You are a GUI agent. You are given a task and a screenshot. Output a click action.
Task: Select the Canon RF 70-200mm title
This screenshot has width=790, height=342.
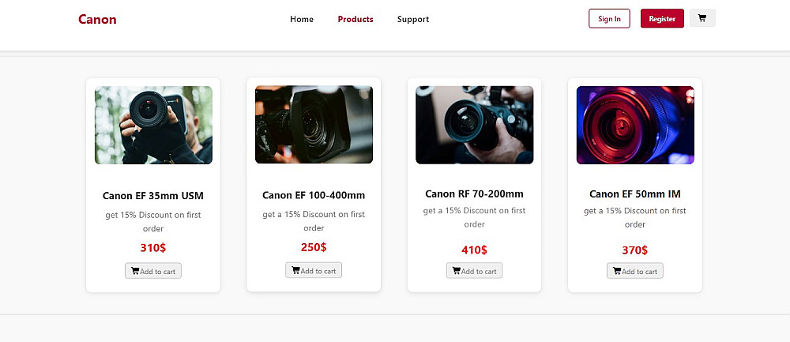474,194
